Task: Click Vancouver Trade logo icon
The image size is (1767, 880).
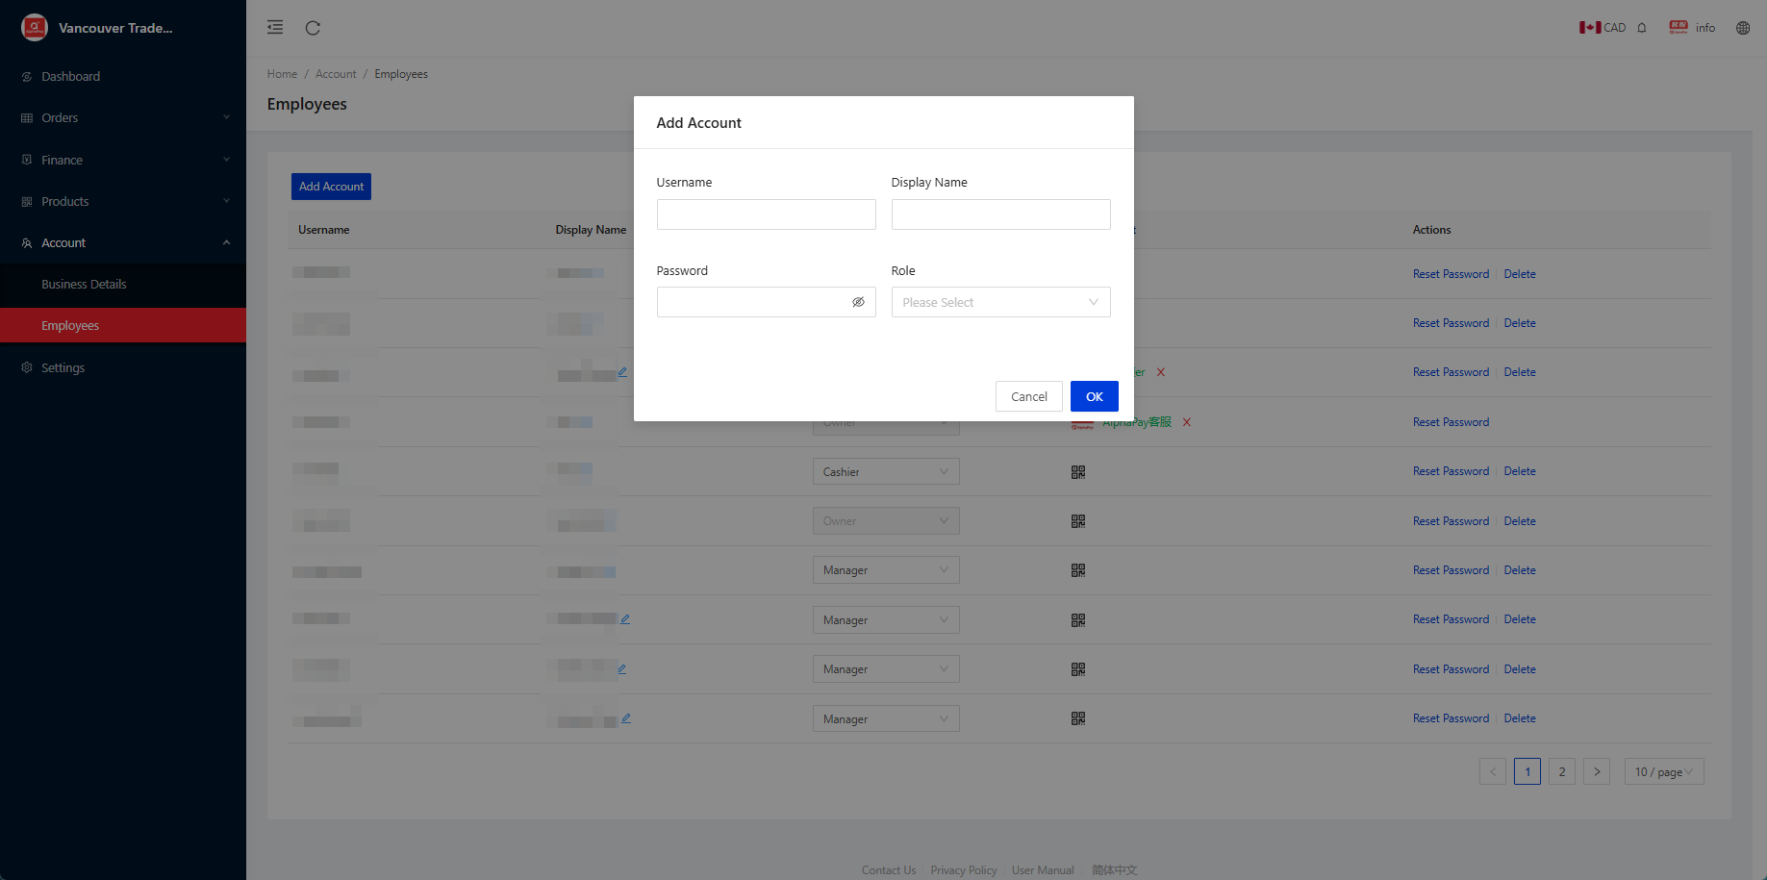Action: 35,28
